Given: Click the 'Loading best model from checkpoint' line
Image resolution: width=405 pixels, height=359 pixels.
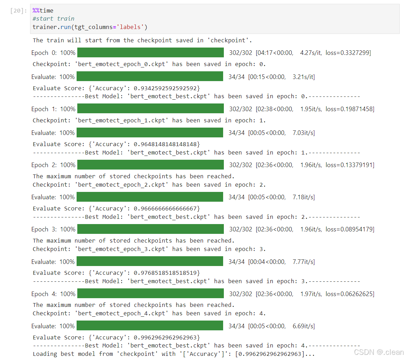Looking at the screenshot, I should tap(173, 354).
